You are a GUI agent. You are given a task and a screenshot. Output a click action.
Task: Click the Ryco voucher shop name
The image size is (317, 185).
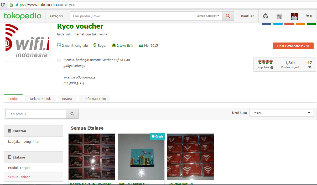(x=80, y=26)
